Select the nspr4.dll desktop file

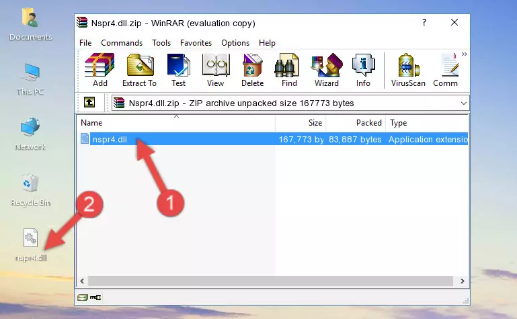coord(31,245)
